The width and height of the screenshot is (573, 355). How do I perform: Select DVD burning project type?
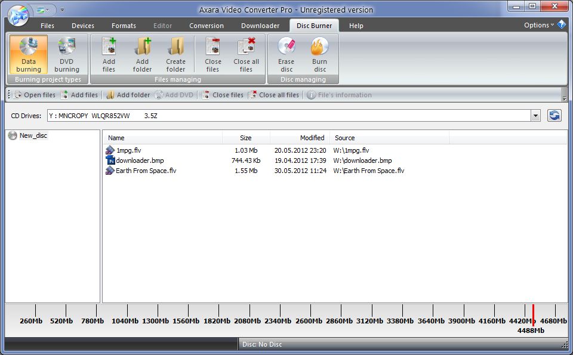(66, 54)
